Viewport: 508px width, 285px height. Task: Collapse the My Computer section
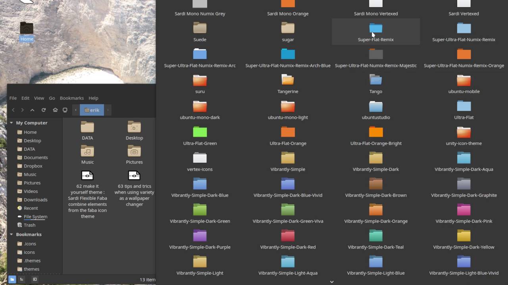pyautogui.click(x=12, y=123)
